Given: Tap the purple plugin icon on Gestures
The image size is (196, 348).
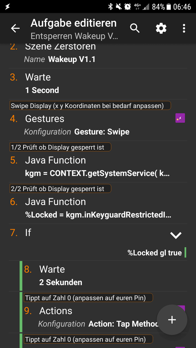Looking at the screenshot, I should (x=180, y=118).
